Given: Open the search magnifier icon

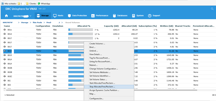Looking at the screenshot, I should pos(212,9).
